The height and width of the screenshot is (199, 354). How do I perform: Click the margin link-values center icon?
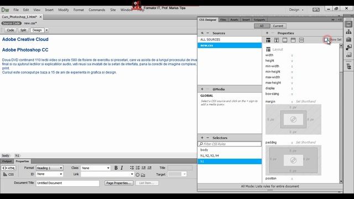pos(293,119)
